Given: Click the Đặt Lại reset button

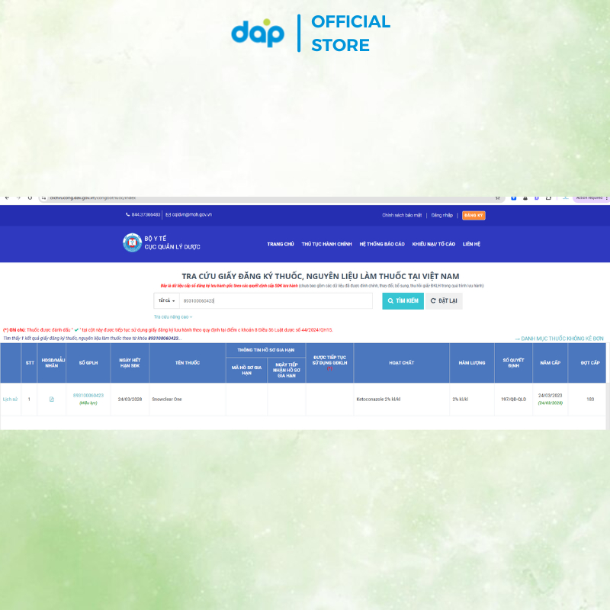Looking at the screenshot, I should pos(443,301).
